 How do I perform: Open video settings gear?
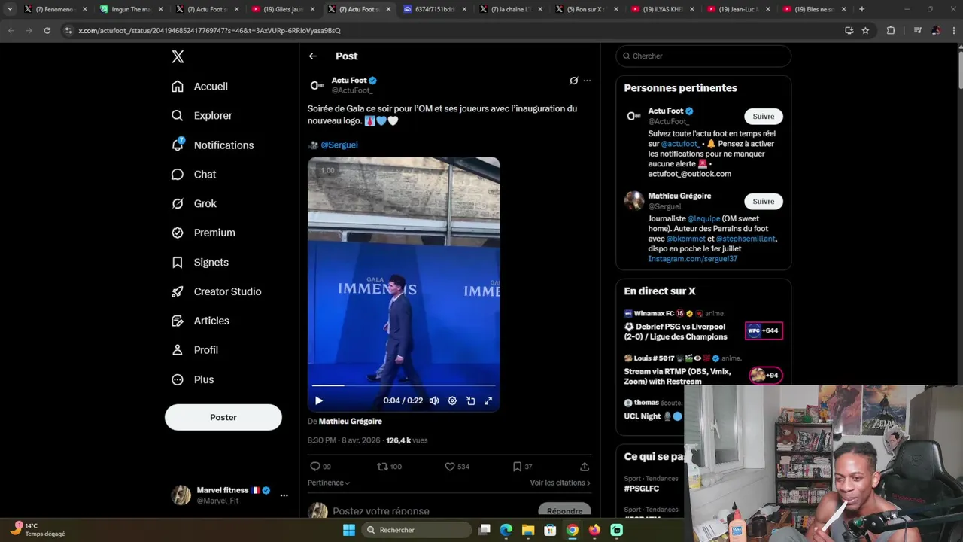(x=452, y=401)
